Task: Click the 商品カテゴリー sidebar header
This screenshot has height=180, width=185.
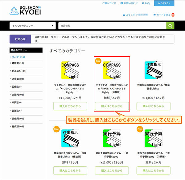Action: (x=26, y=50)
